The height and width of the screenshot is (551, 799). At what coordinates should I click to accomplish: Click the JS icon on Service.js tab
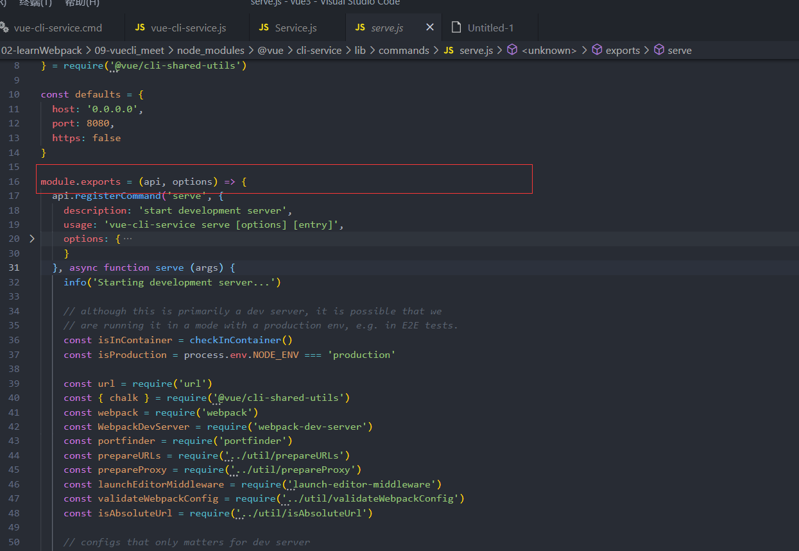coord(264,28)
